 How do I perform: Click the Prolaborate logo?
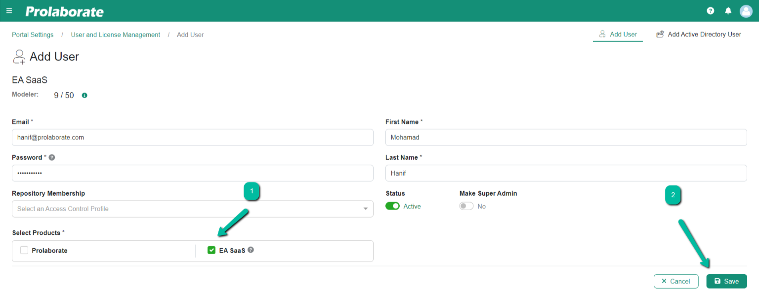65,11
